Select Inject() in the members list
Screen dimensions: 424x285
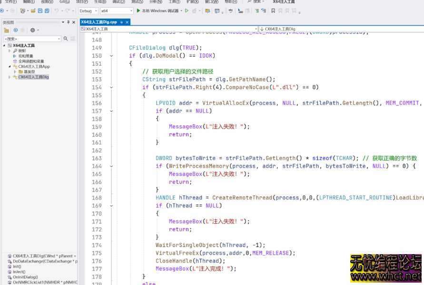point(18,272)
